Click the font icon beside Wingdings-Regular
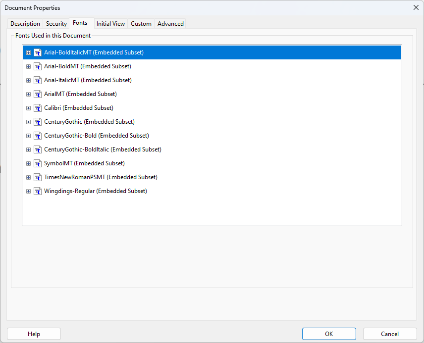This screenshot has width=424, height=343. click(x=38, y=191)
